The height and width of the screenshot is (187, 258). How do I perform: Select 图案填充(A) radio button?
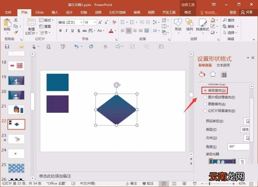pyautogui.click(x=205, y=104)
